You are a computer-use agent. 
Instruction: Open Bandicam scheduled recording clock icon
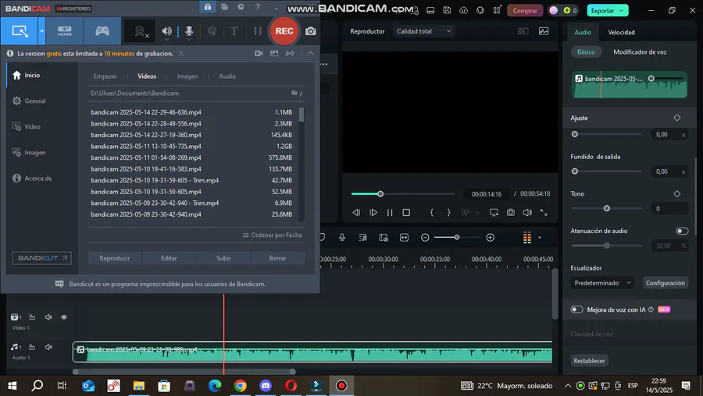(241, 7)
